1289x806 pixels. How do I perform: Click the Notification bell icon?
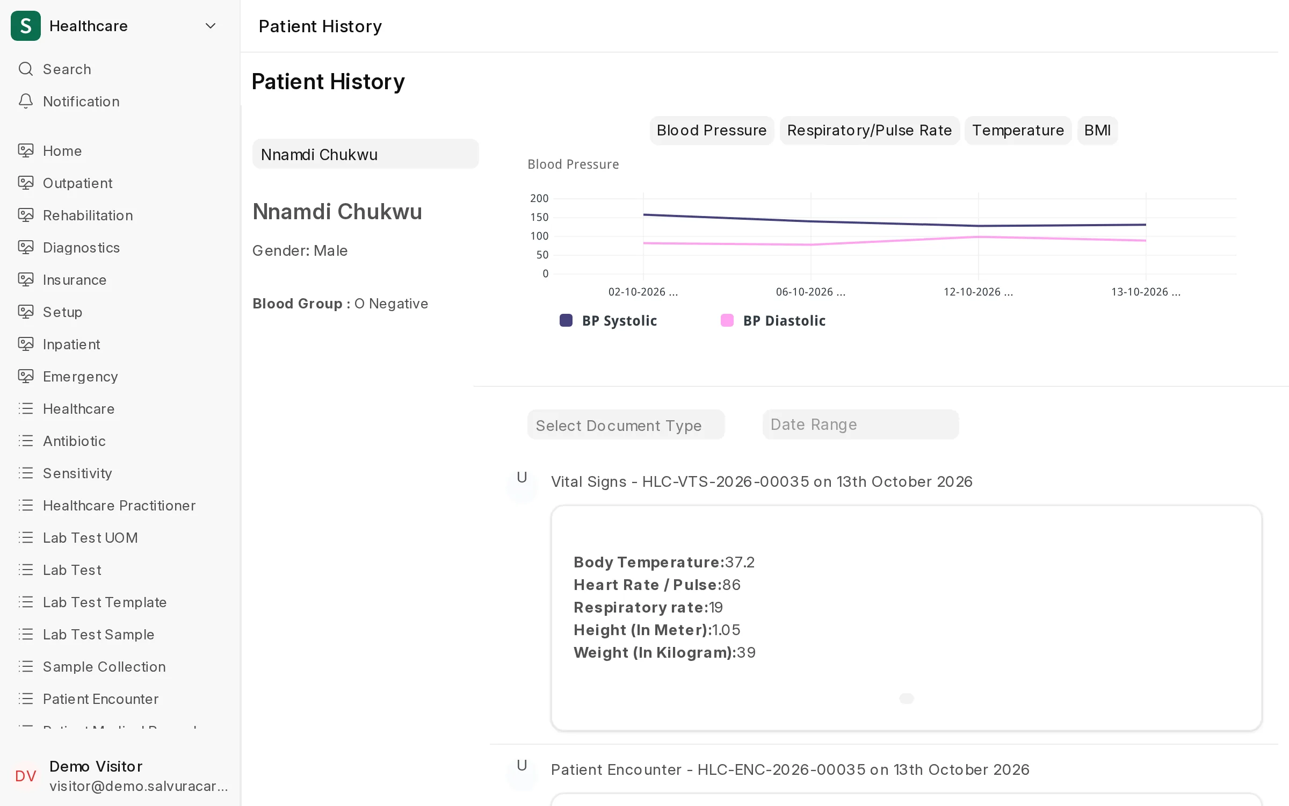(26, 102)
